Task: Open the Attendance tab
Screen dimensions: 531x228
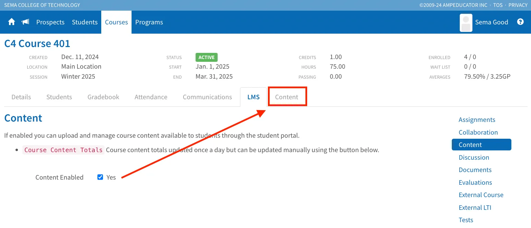Action: [x=151, y=97]
